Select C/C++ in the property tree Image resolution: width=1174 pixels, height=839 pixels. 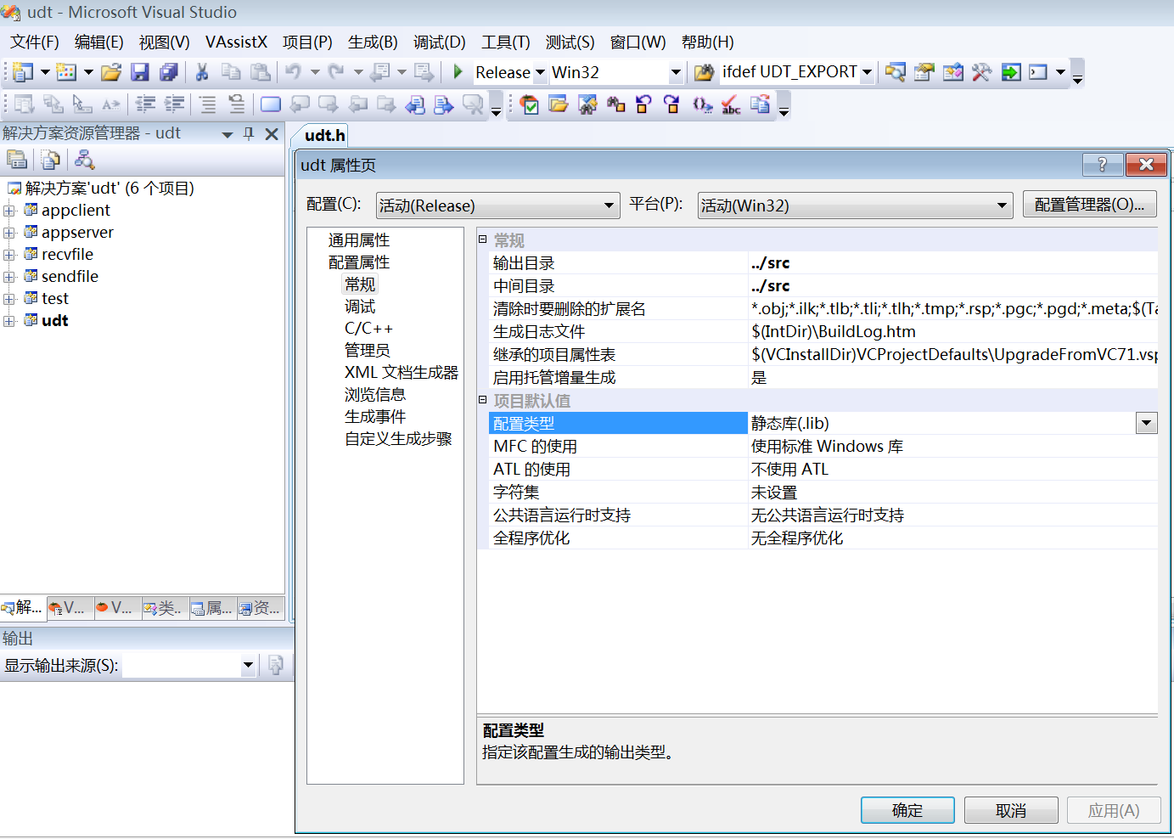pos(368,329)
